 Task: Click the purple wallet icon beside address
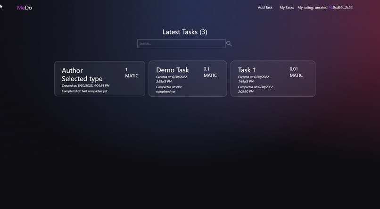pyautogui.click(x=331, y=8)
